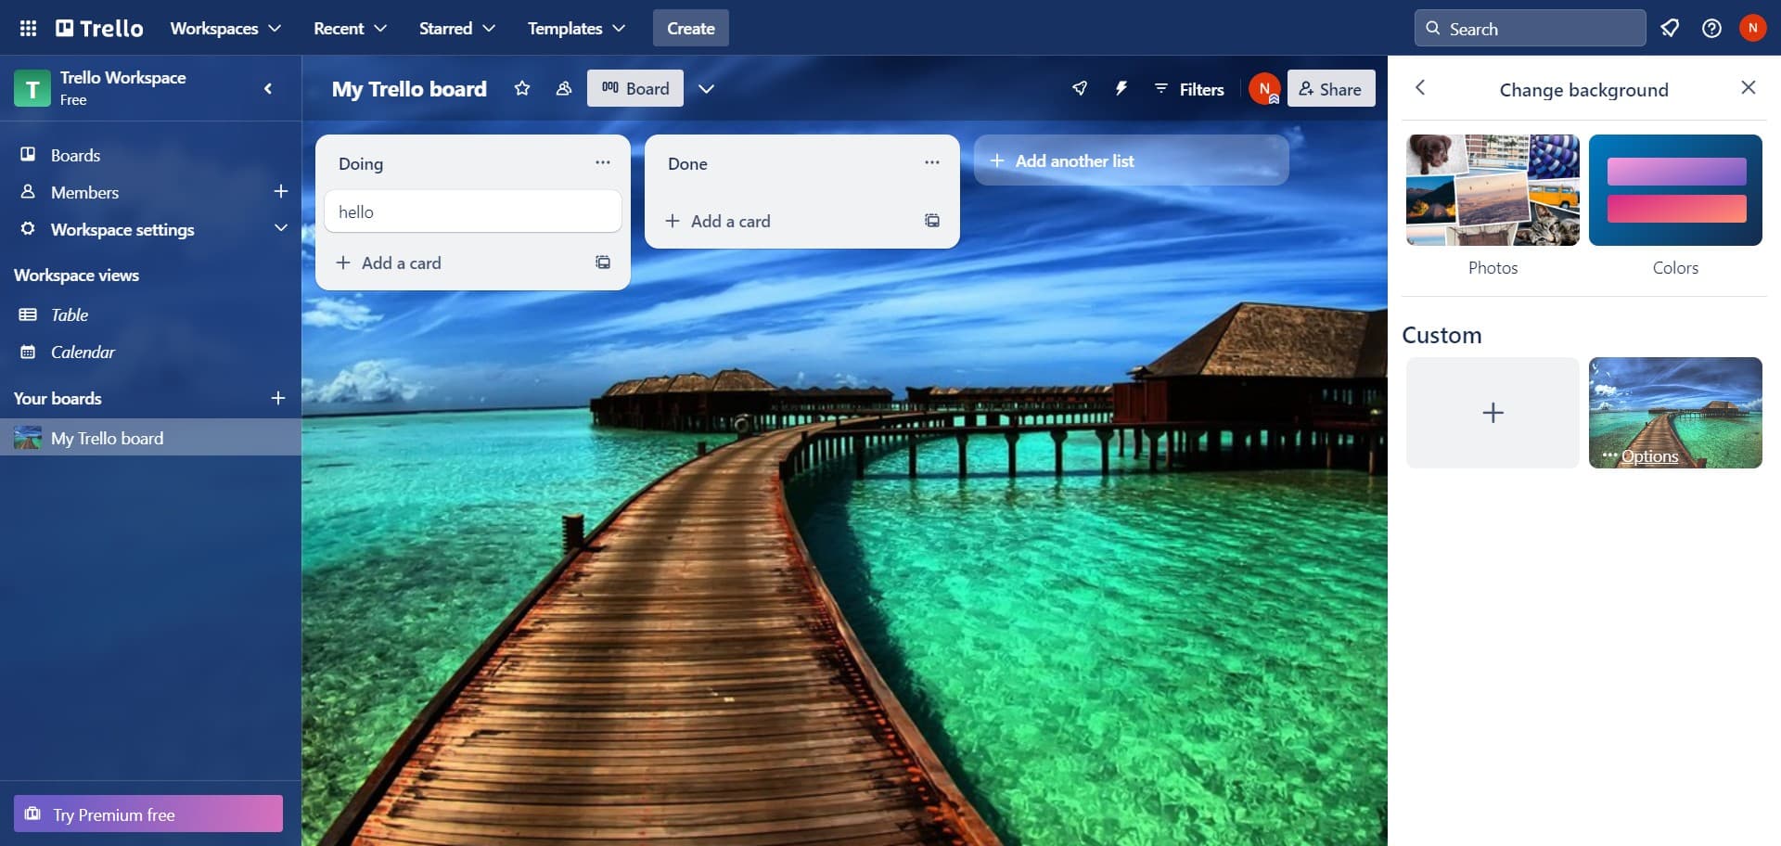Screen dimensions: 1781x846
Task: Select the Colors background swatch
Action: click(x=1674, y=190)
